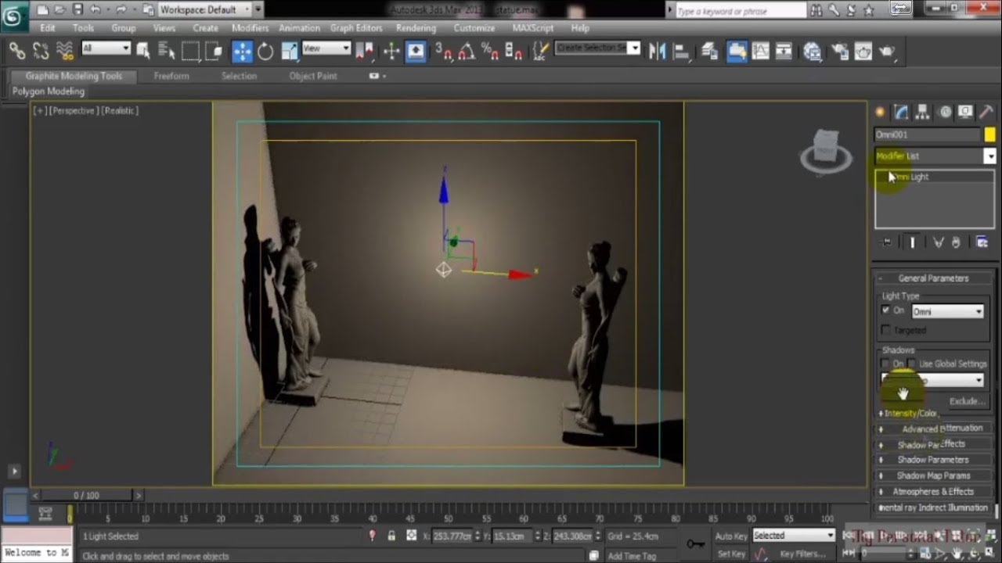Expand the Atmospheres & Effects rollout
This screenshot has height=563, width=1002.
tap(933, 492)
